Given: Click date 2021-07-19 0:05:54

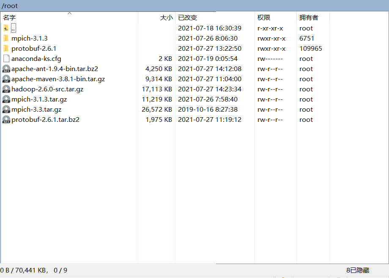Looking at the screenshot, I should coord(208,59).
